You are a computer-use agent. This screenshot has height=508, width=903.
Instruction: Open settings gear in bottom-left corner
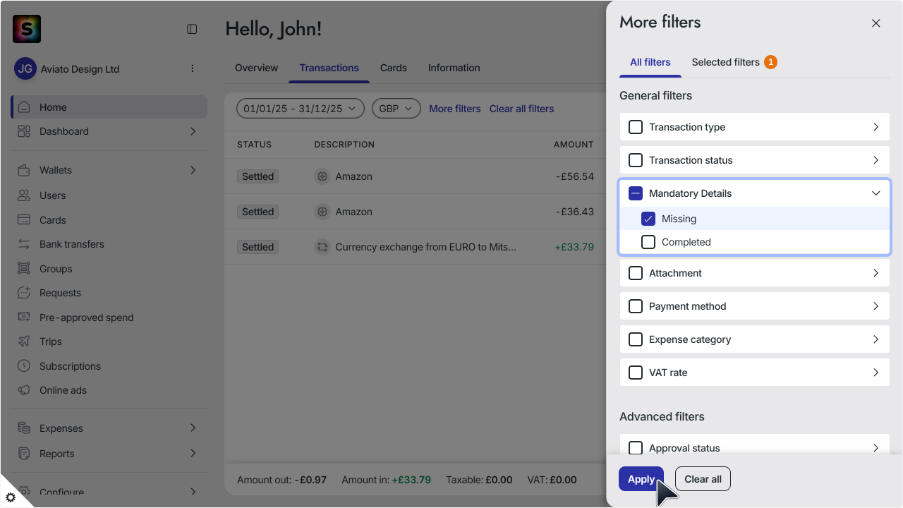click(x=11, y=497)
